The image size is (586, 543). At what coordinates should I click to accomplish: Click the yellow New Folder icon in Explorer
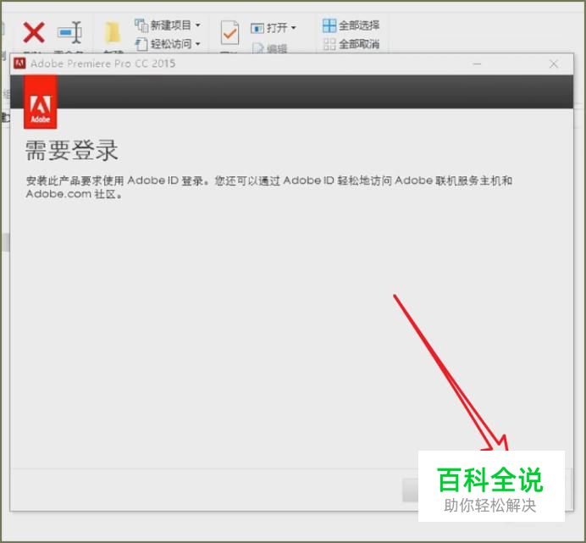(x=113, y=33)
